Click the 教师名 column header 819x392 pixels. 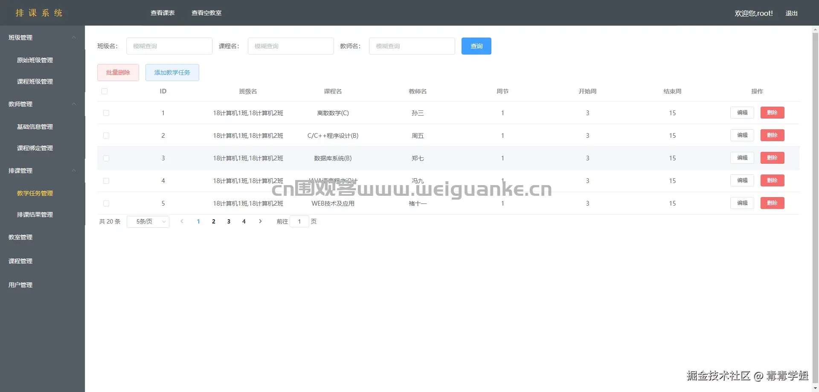pos(418,91)
